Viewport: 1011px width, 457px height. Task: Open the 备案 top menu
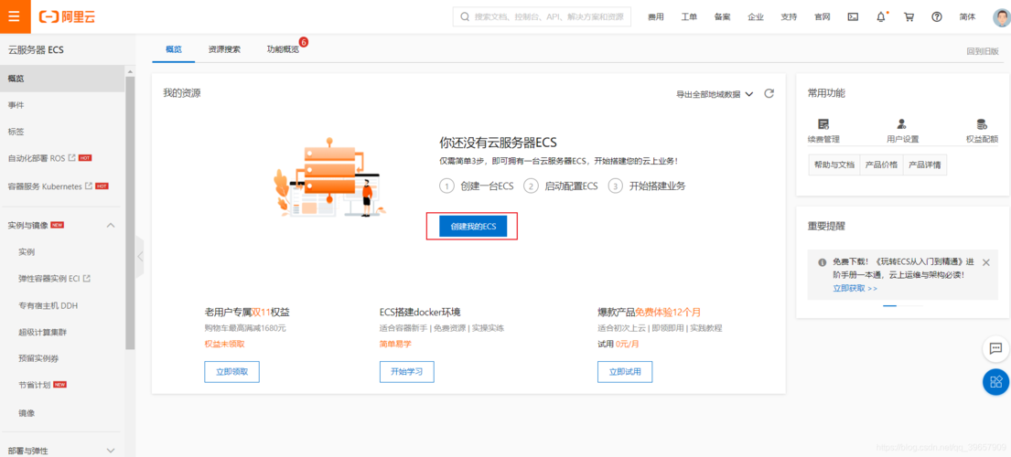click(x=722, y=17)
